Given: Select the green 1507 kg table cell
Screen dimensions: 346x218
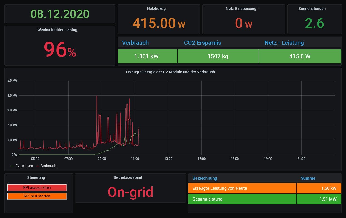Looking at the screenshot, I should click(x=218, y=56).
